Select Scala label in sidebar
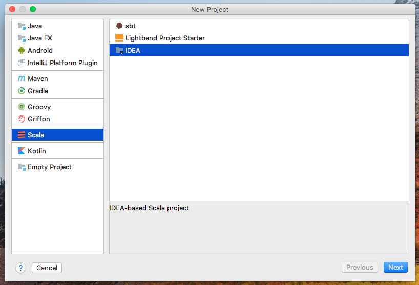The width and height of the screenshot is (419, 285). pyautogui.click(x=36, y=135)
